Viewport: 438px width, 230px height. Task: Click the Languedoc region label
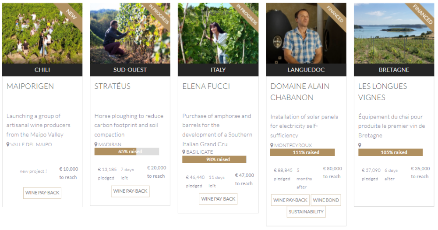pos(306,70)
